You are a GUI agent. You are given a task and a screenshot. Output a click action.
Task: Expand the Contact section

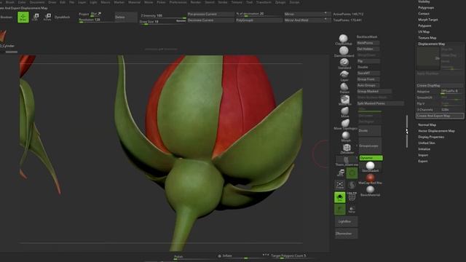pos(424,14)
